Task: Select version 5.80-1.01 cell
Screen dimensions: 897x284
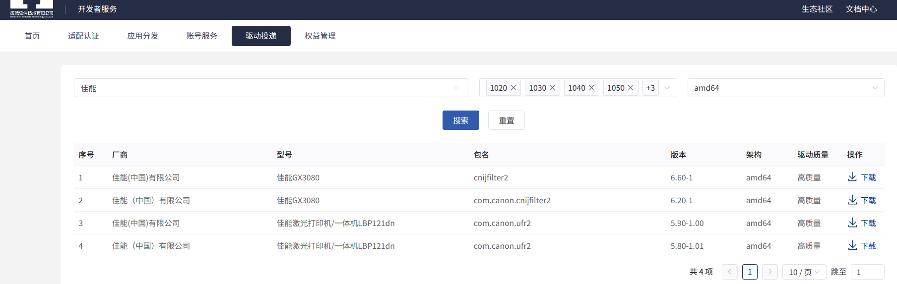Action: click(x=687, y=246)
